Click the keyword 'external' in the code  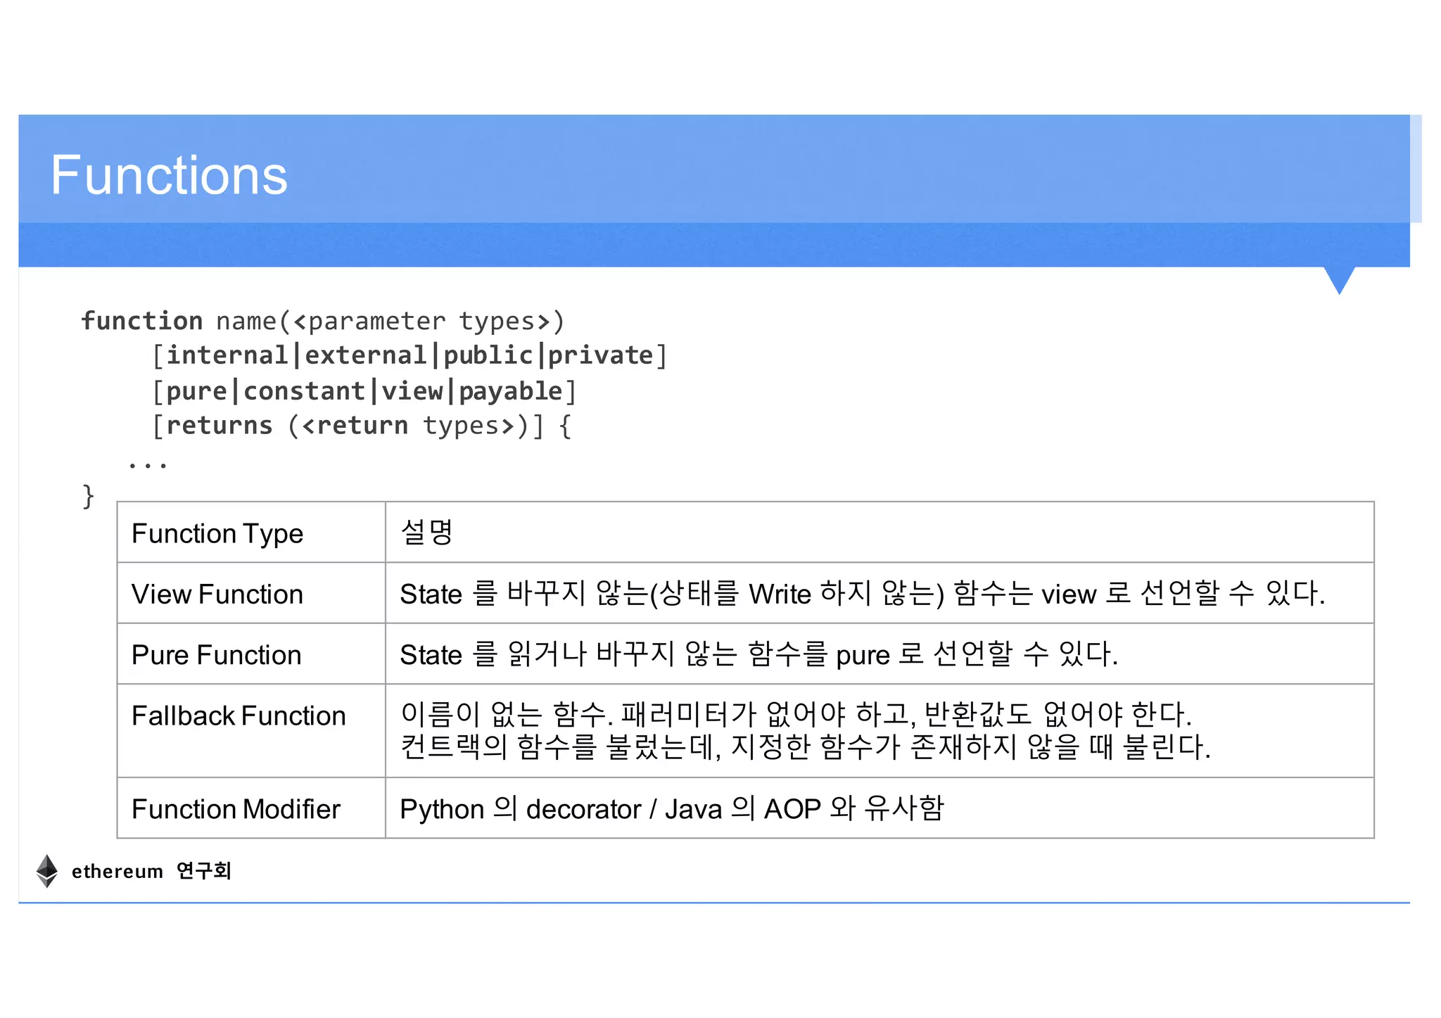365,355
